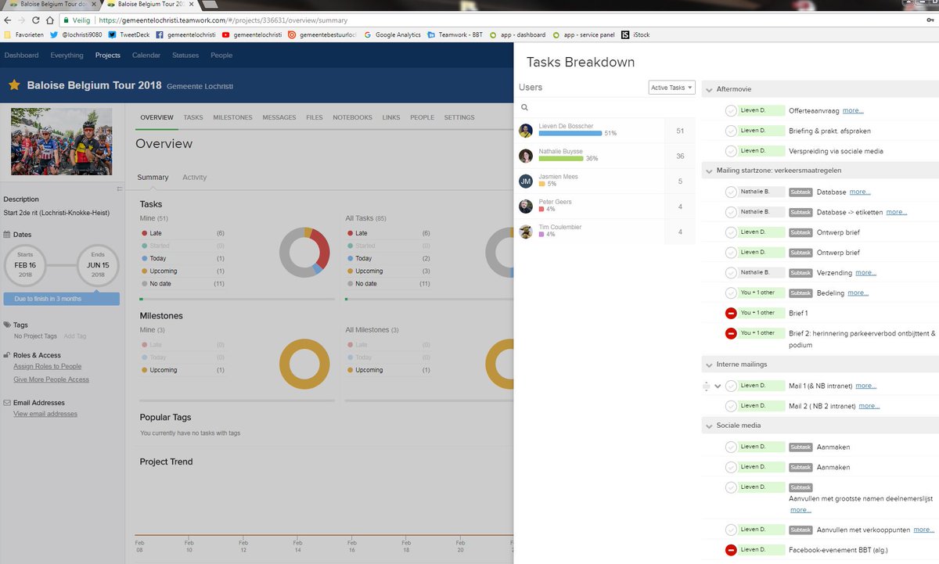Open the iStock bookmark
This screenshot has height=564, width=939.
635,34
